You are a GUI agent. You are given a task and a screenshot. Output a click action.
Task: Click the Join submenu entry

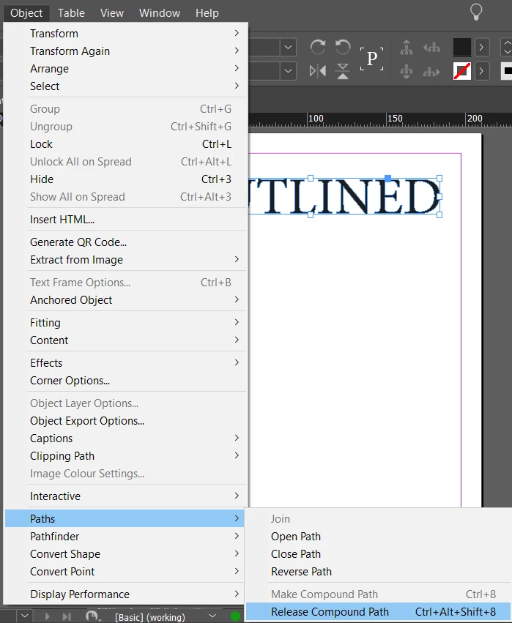tap(378, 519)
